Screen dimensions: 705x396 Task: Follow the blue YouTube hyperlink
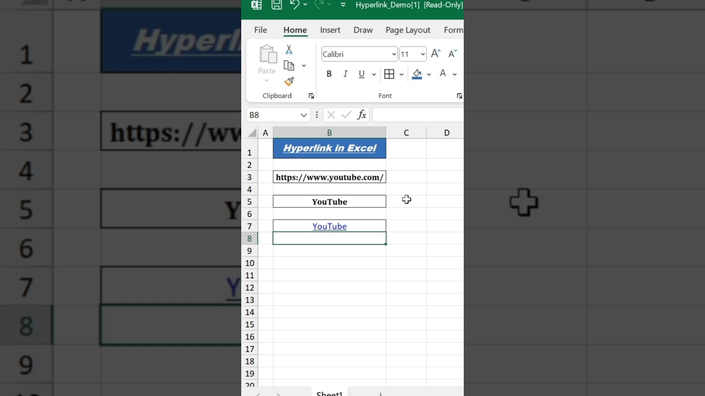329,227
